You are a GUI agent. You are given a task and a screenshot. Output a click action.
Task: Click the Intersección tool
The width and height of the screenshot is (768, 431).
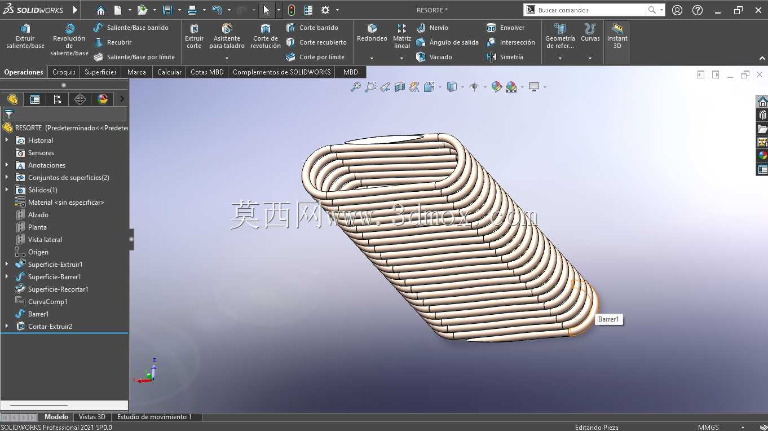(x=510, y=42)
